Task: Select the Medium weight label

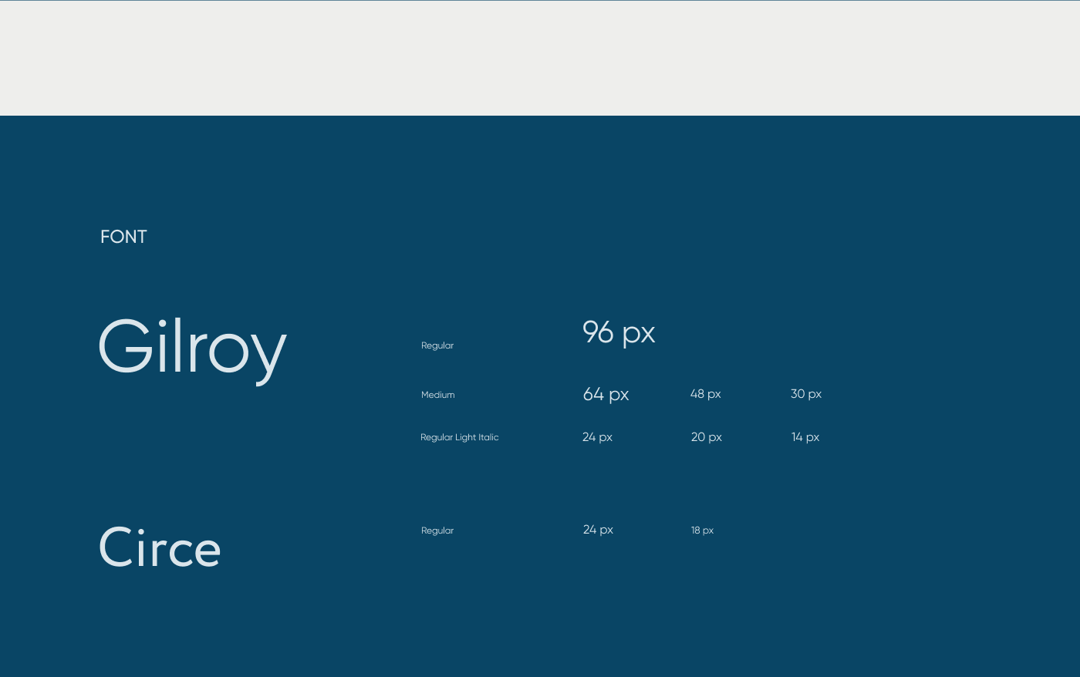Action: [x=437, y=395]
